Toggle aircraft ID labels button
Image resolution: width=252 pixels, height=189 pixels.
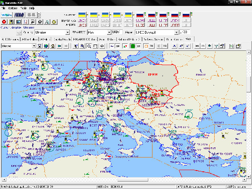click(x=118, y=46)
